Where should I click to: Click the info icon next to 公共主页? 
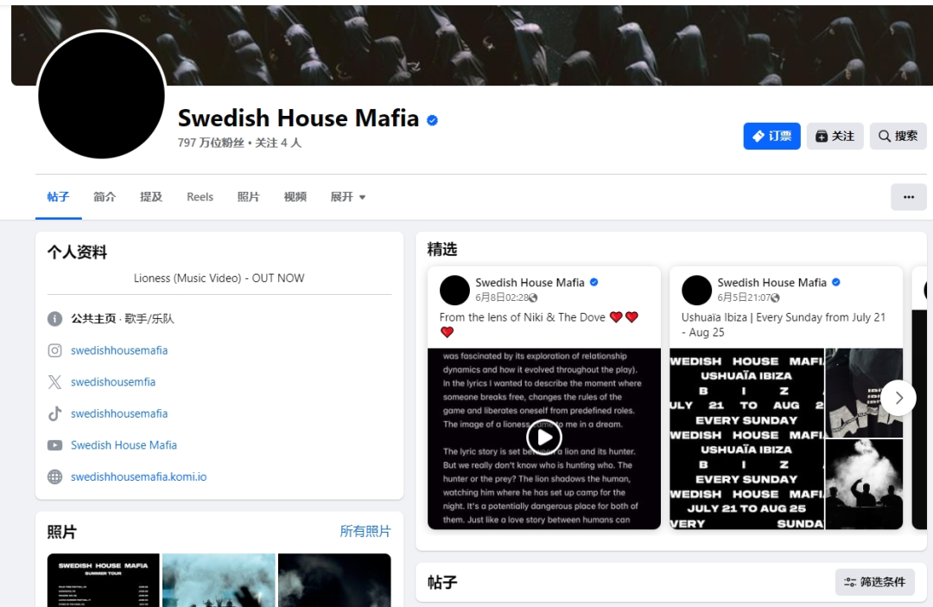[54, 319]
